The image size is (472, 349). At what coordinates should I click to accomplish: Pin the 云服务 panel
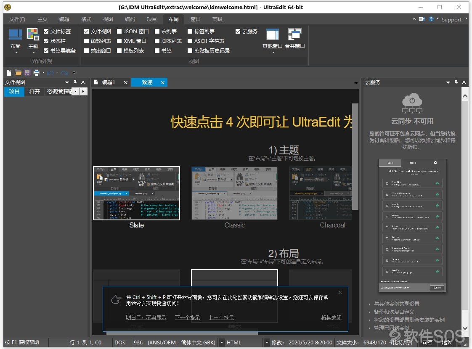[x=456, y=82]
